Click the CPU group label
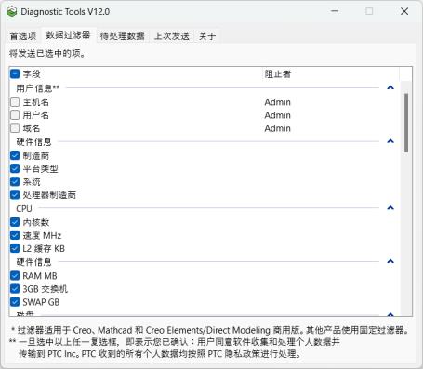 pyautogui.click(x=24, y=208)
